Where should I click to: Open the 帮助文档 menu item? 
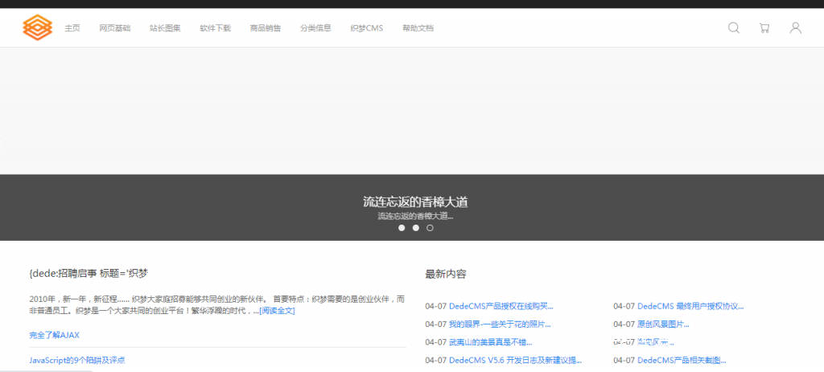pyautogui.click(x=418, y=28)
